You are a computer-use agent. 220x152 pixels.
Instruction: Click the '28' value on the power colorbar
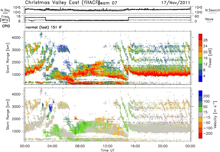[x=205, y=40]
